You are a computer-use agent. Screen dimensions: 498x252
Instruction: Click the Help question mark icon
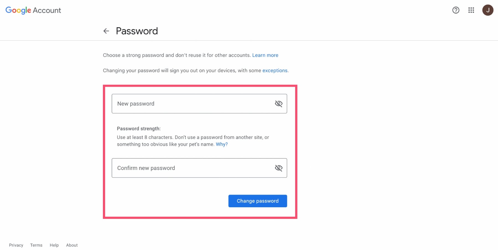tap(455, 10)
